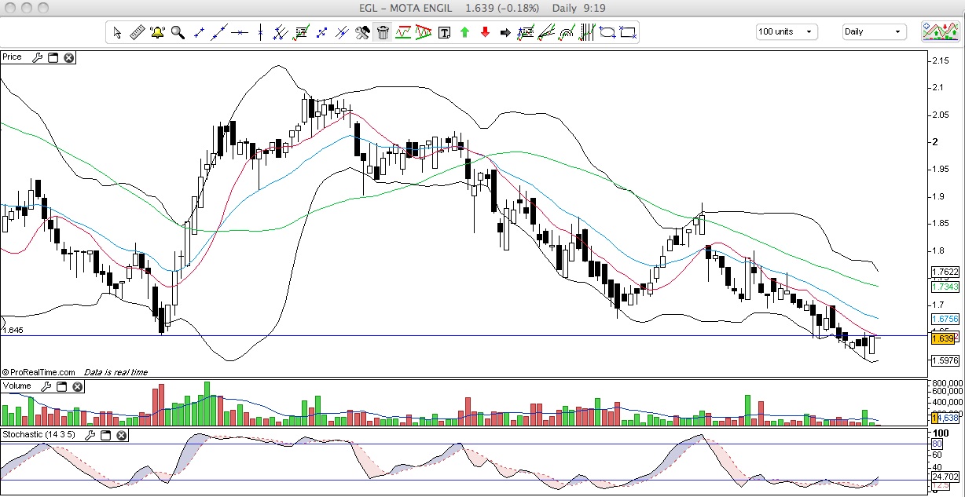This screenshot has width=965, height=497.
Task: Open the hammer and wrench settings tool
Action: [x=362, y=32]
